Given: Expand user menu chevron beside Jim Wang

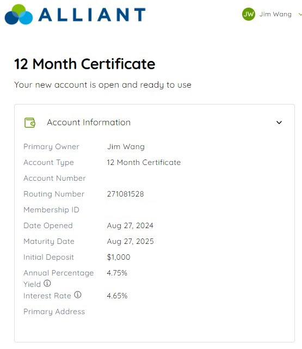Looking at the screenshot, I should coord(300,15).
